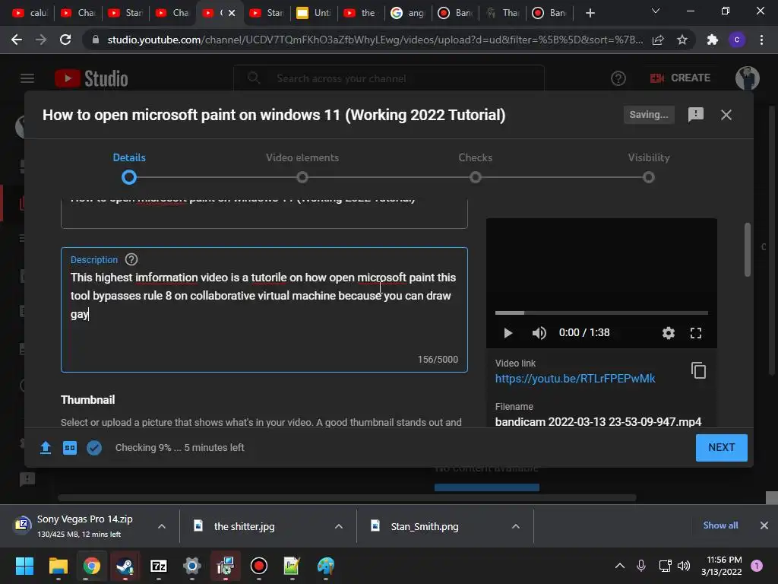Viewport: 778px width, 584px height.
Task: Open the Description help question-mark icon
Action: 131,259
